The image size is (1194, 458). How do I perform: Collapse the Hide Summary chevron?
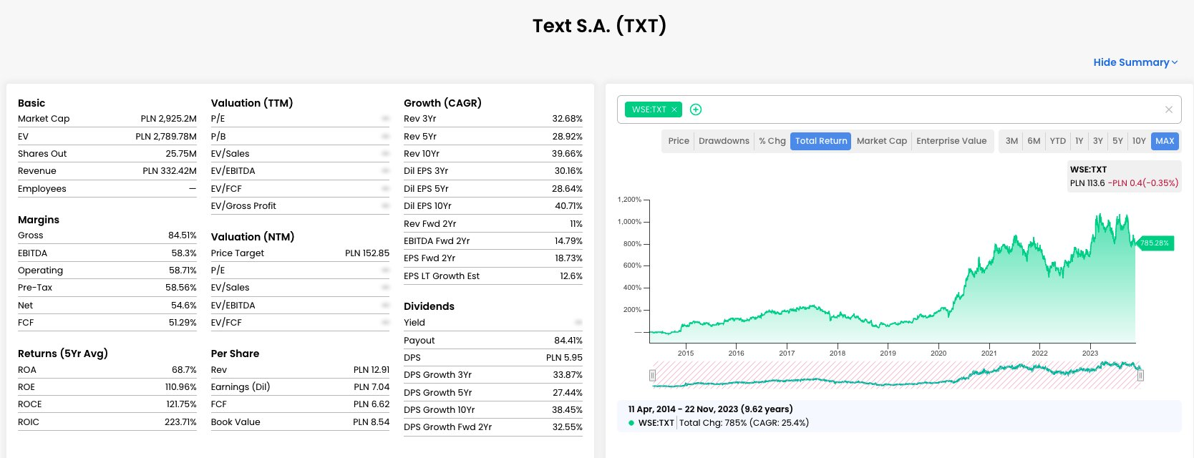[x=1175, y=62]
